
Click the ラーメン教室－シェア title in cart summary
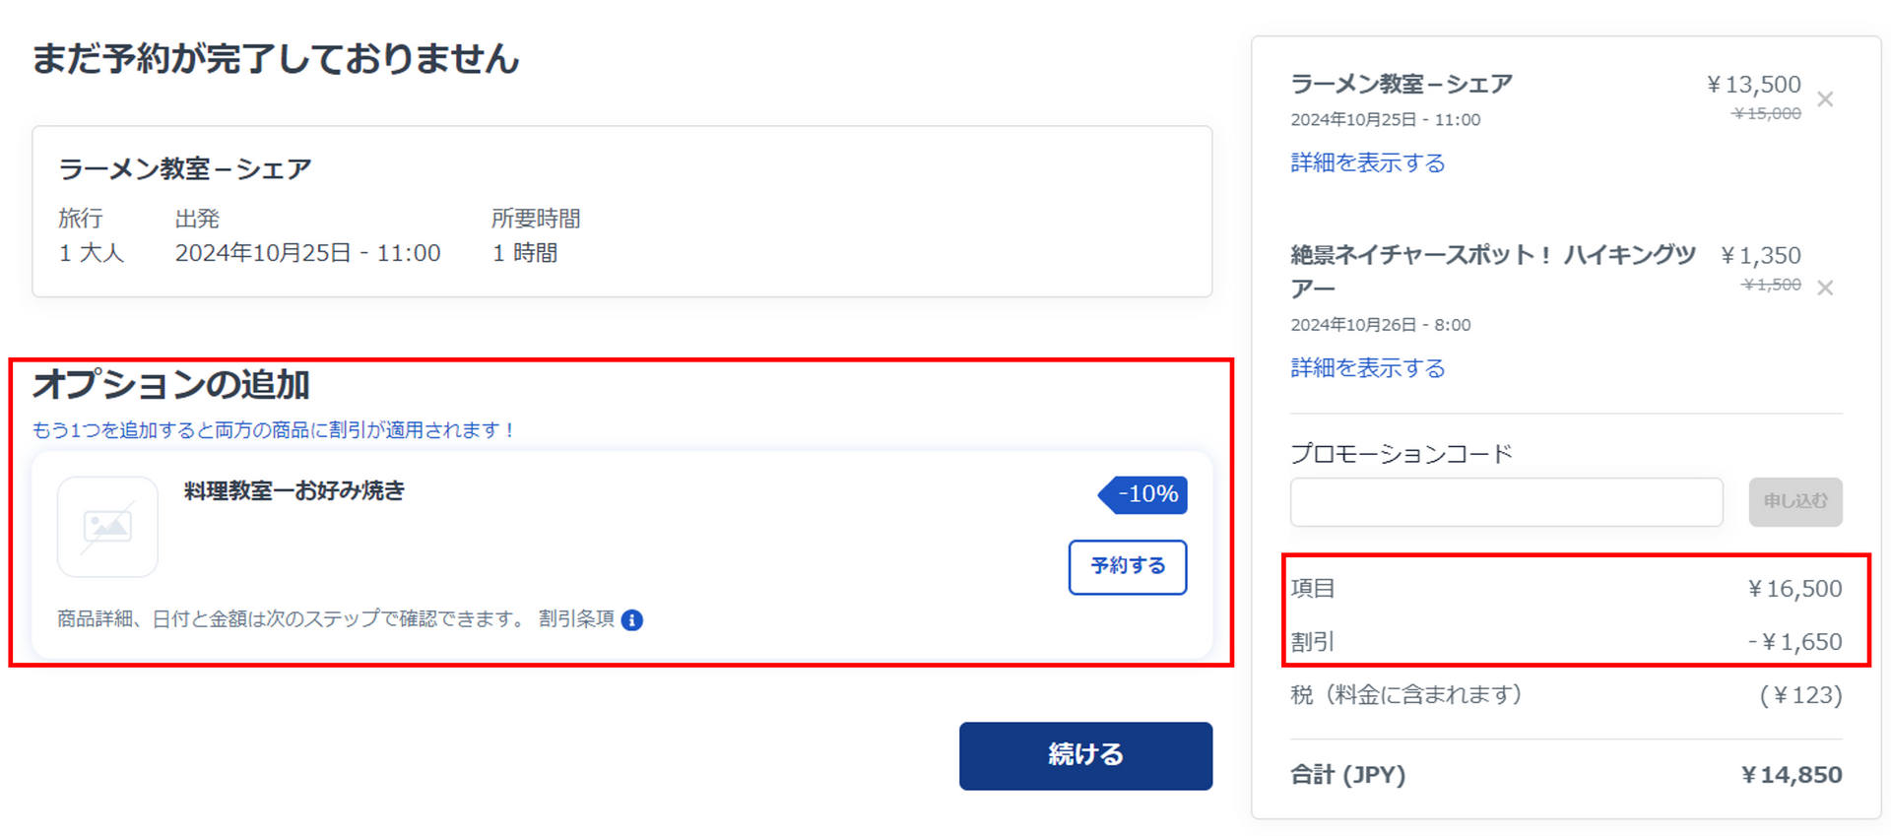tap(1401, 85)
